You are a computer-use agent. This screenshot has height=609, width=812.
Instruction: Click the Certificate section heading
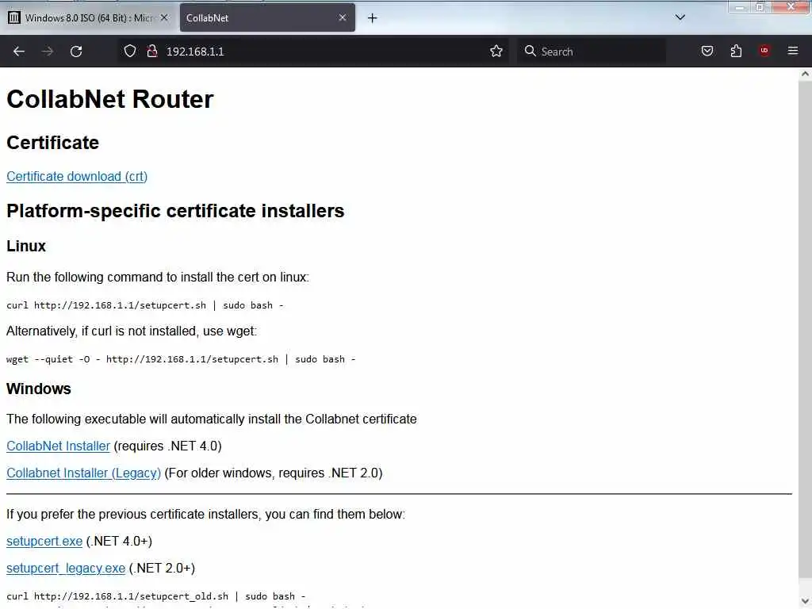(52, 143)
